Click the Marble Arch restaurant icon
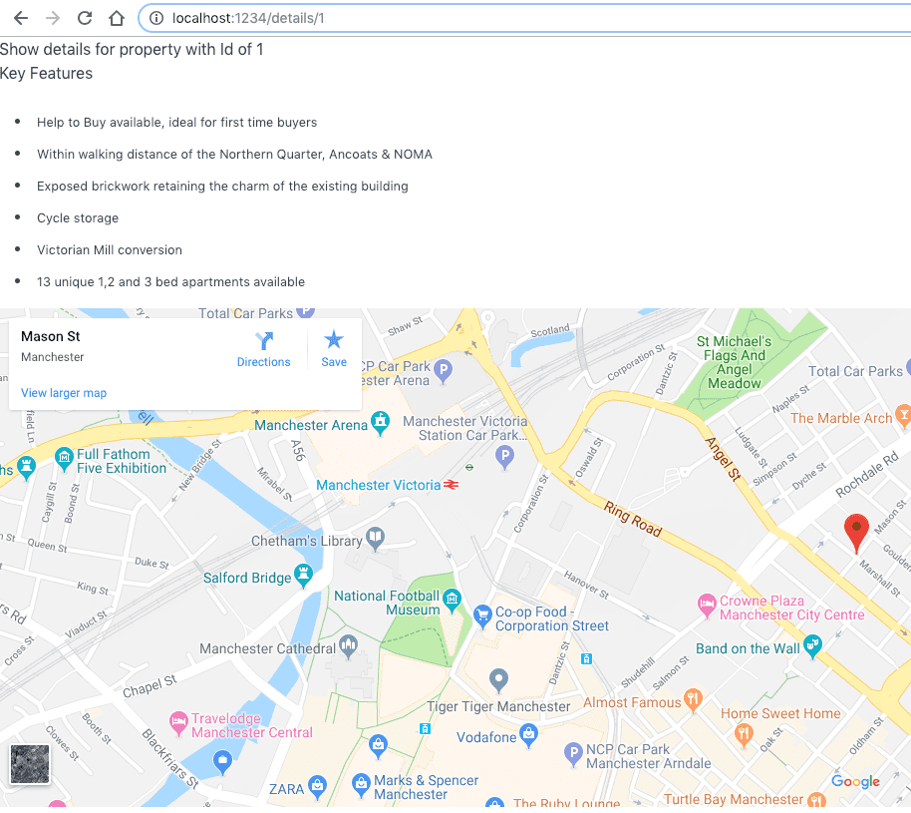This screenshot has height=813, width=911. tap(902, 417)
